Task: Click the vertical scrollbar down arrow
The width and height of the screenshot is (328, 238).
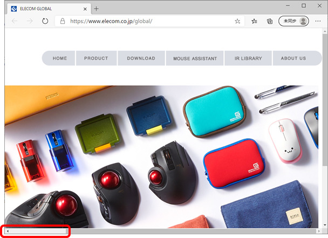Action: coord(325,225)
